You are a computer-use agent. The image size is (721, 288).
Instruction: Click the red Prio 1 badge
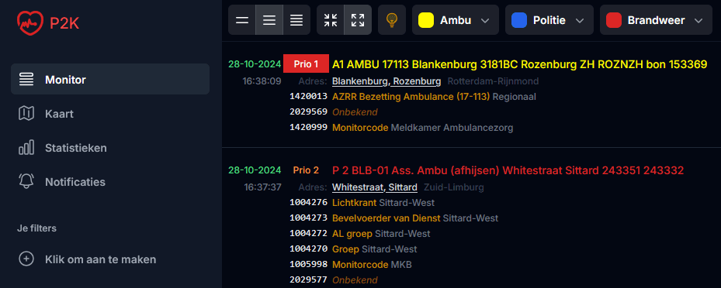pyautogui.click(x=307, y=64)
